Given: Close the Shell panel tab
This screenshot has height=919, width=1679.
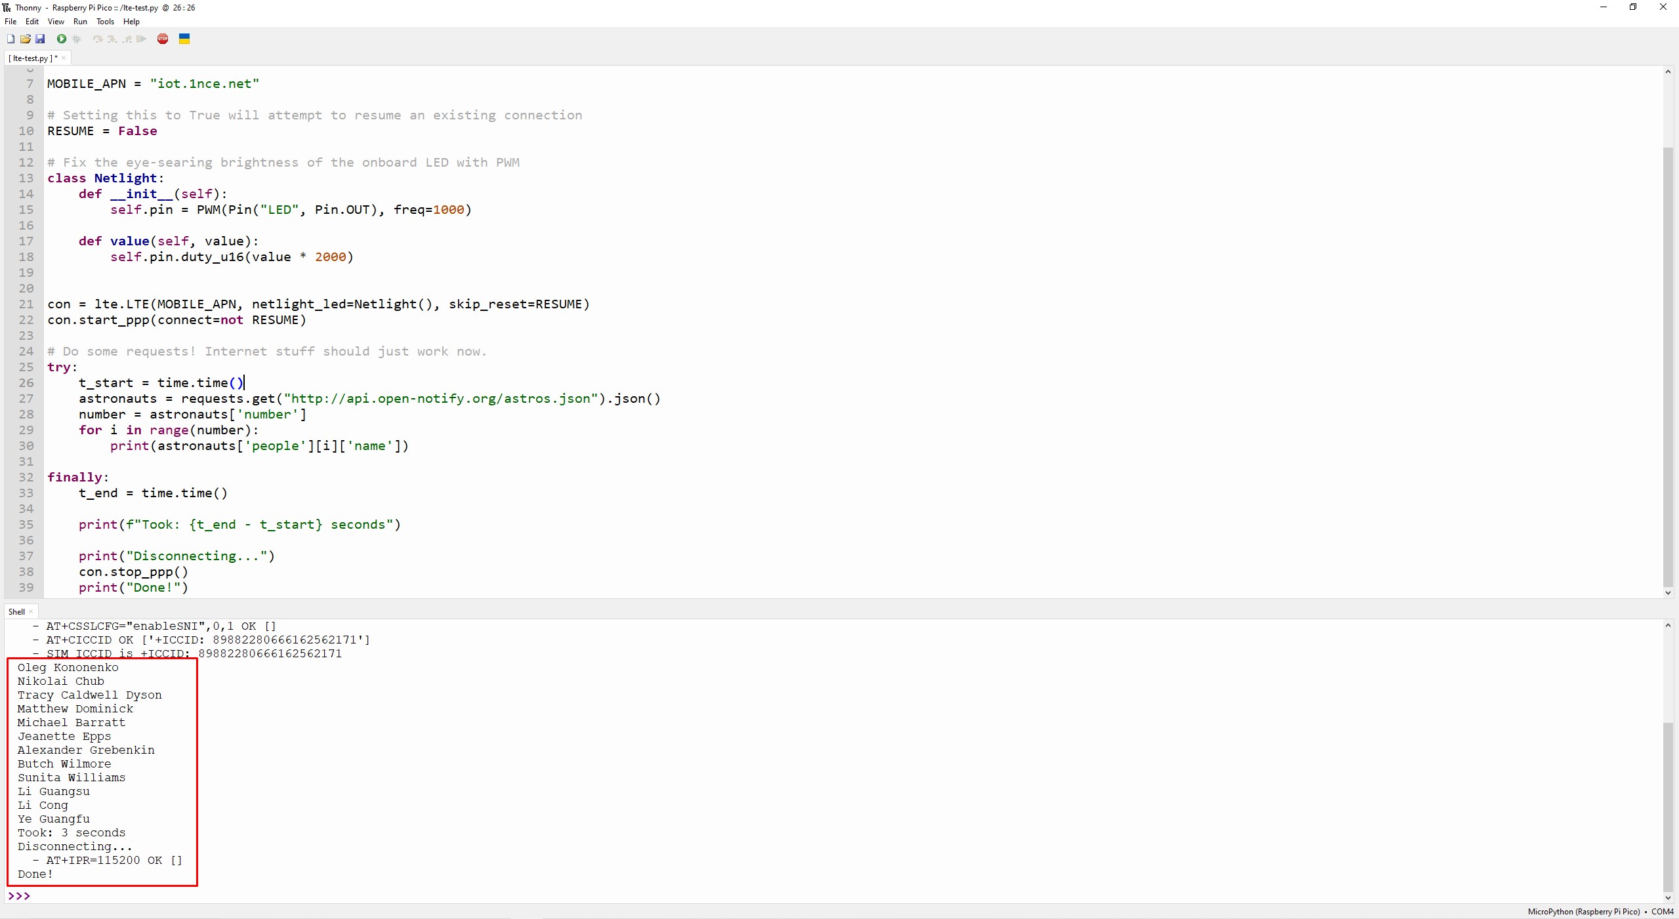Looking at the screenshot, I should [31, 611].
